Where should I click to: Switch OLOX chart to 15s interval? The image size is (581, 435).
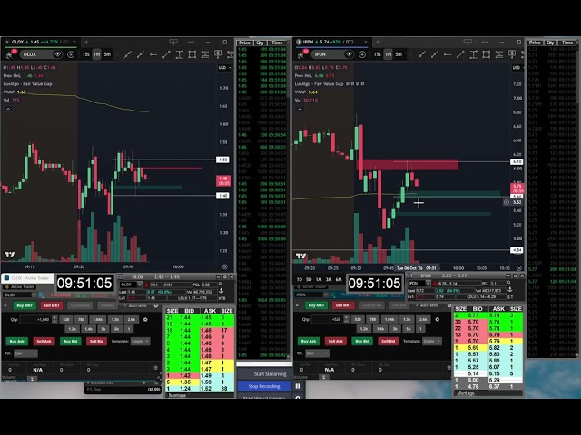pyautogui.click(x=85, y=54)
